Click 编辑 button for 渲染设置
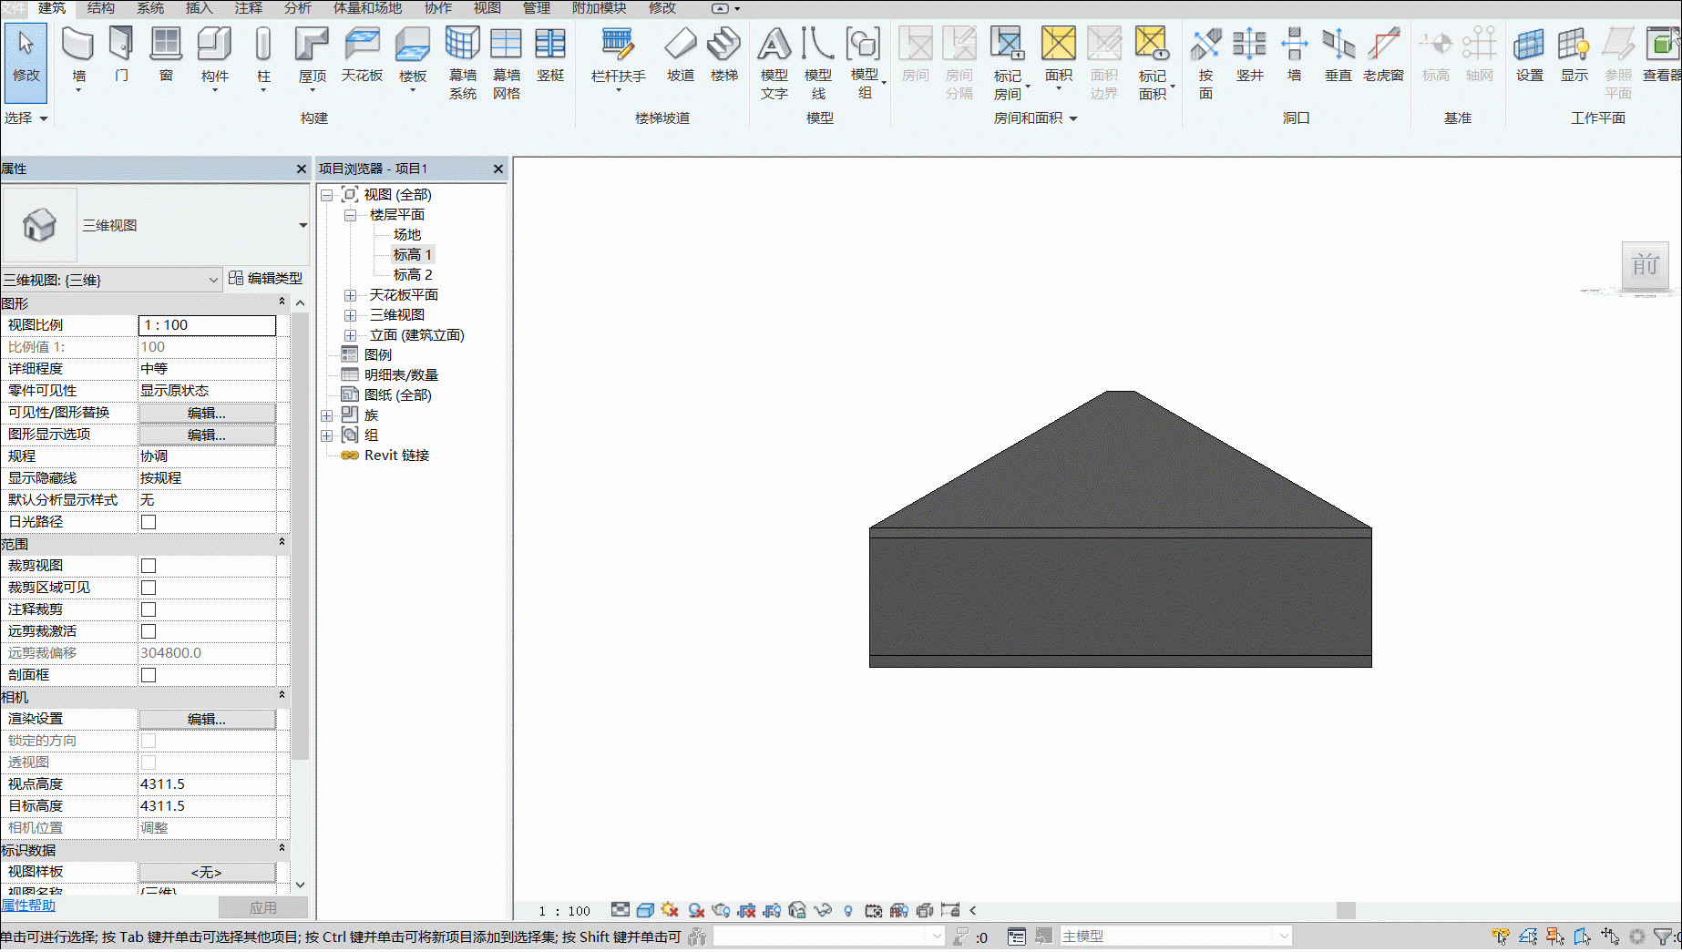1682x952 pixels. click(x=207, y=719)
